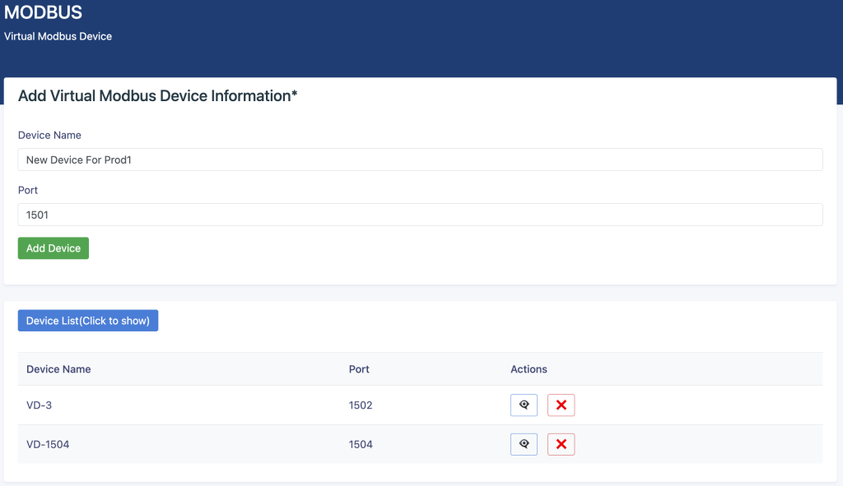
Task: Click the Port column header
Action: coord(359,369)
